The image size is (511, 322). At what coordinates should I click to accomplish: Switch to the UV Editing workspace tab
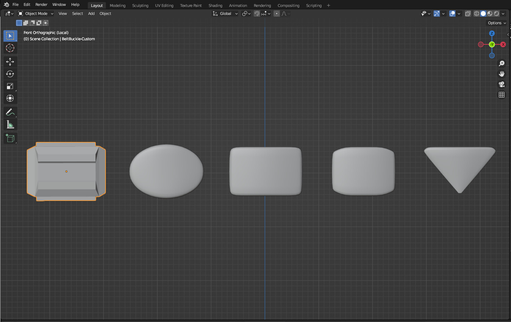(164, 6)
